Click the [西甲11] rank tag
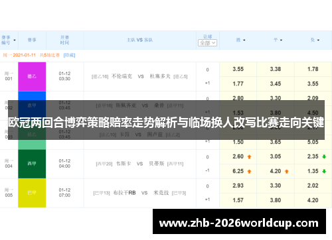Screen dimensions: 332x240 [x=175, y=164]
